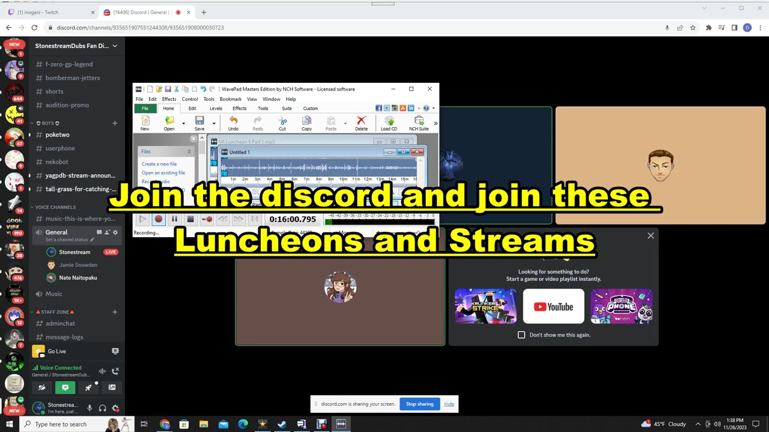Click Go Live in Discord panel
Screen dimensions: 769x432
[57, 351]
